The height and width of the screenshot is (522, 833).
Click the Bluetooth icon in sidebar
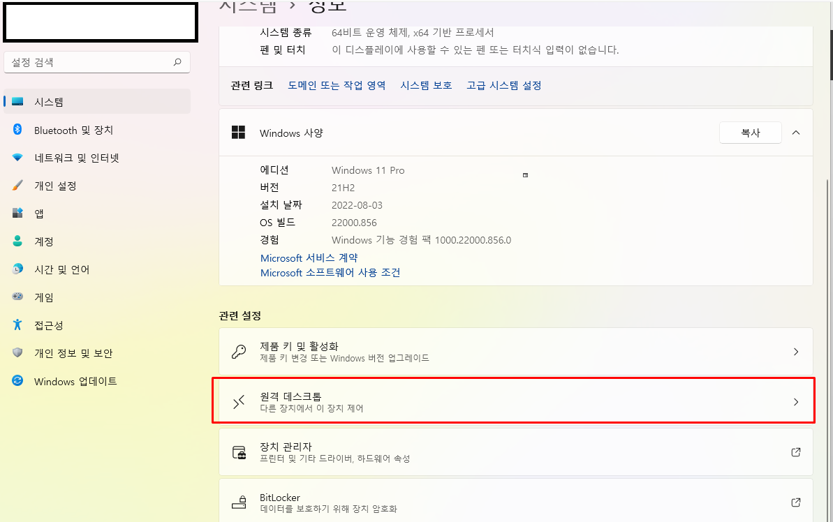(x=17, y=130)
